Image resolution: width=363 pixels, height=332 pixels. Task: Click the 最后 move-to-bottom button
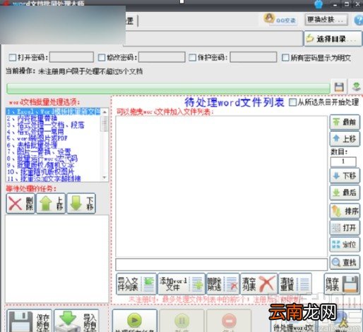pos(345,192)
